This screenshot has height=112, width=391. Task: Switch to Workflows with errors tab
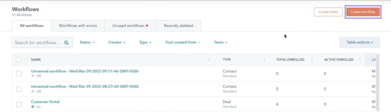78,26
